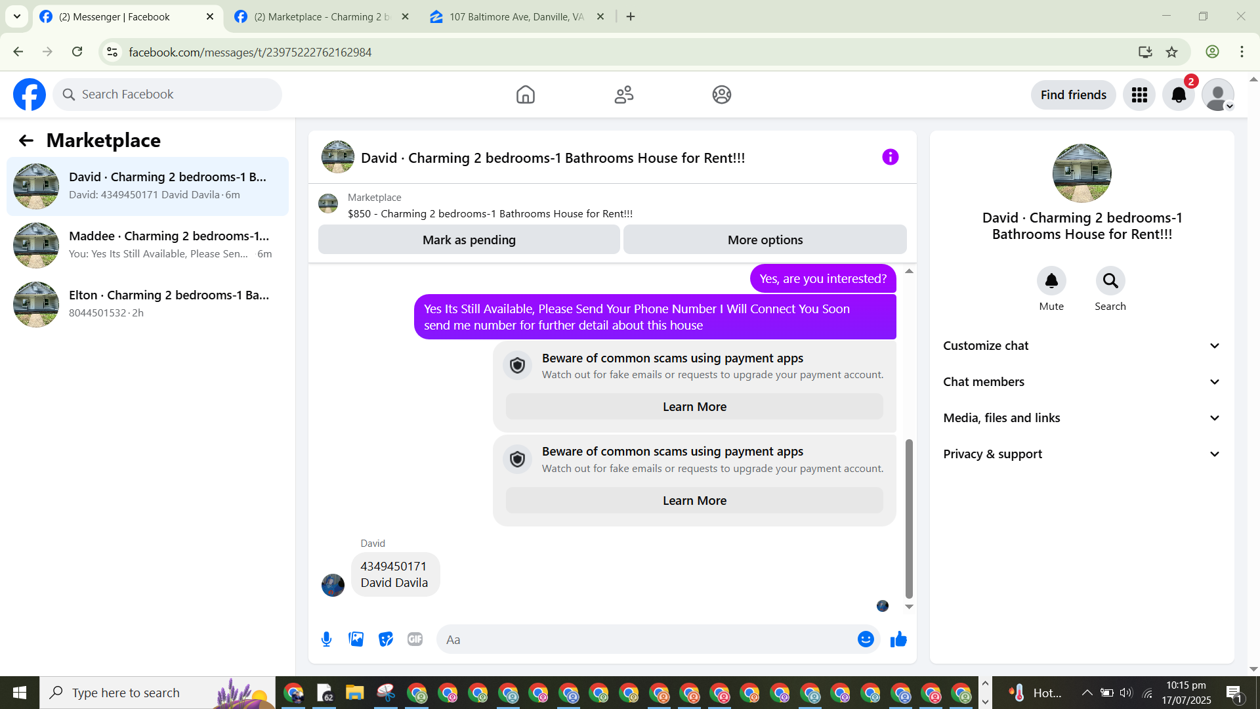
Task: Open the Chrome menu (three dots)
Action: click(x=1242, y=52)
